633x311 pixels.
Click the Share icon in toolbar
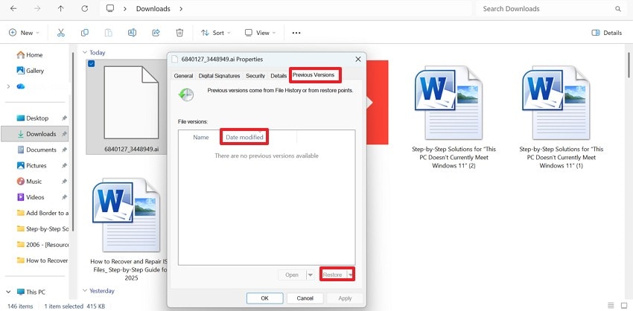pos(156,33)
